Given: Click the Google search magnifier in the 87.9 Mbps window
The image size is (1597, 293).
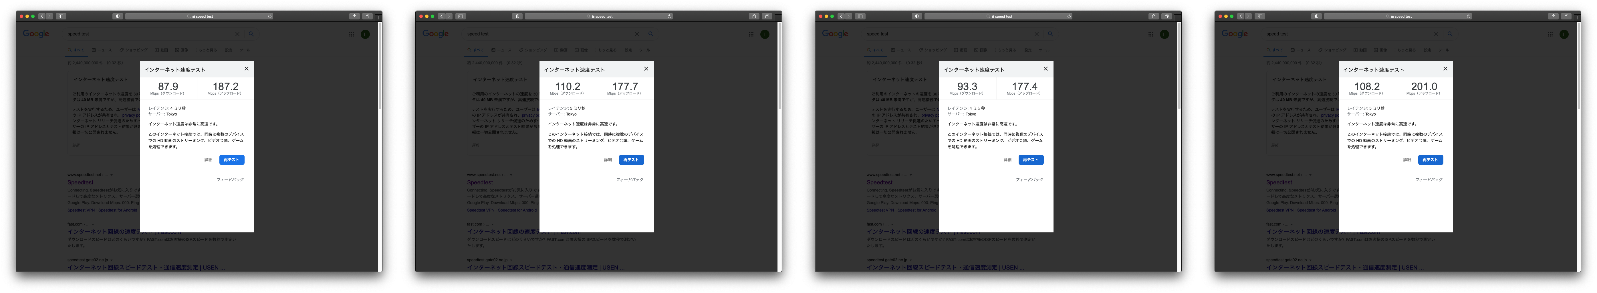Looking at the screenshot, I should (x=251, y=34).
